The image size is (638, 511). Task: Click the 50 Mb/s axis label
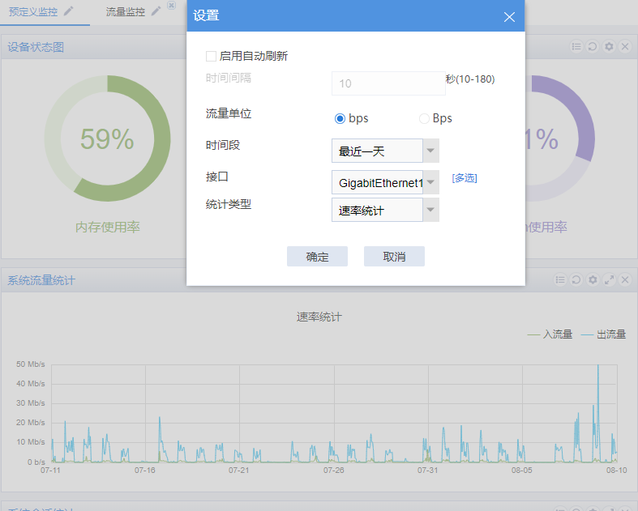(31, 364)
